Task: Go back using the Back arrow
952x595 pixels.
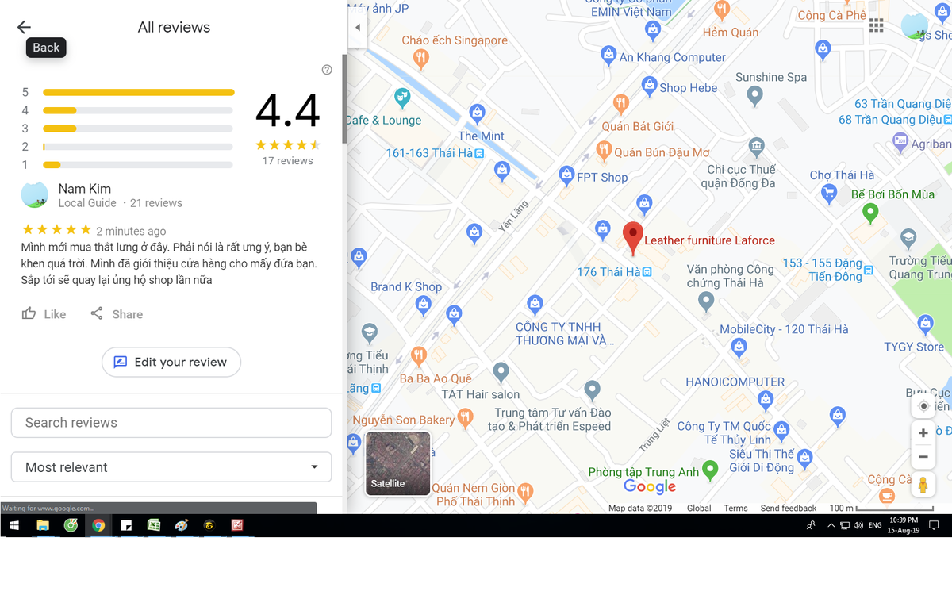Action: [24, 27]
